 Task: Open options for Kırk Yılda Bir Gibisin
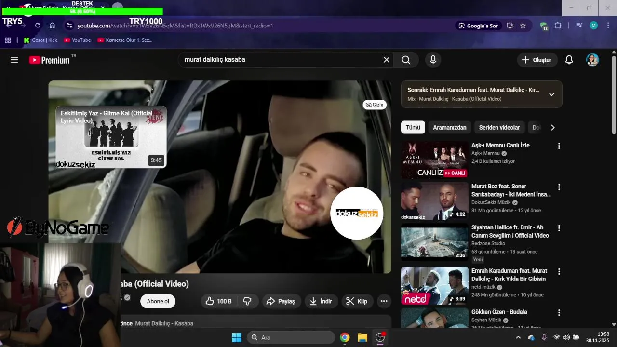(x=559, y=271)
